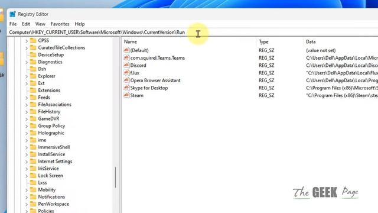Sort values by the Name column header
This screenshot has height=213, width=378.
131,42
